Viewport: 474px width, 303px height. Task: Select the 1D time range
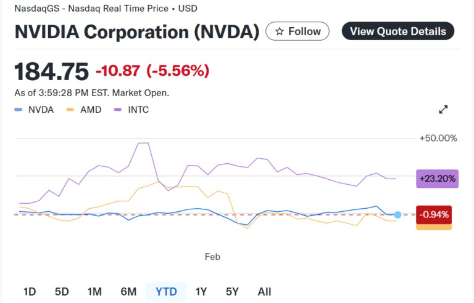30,291
